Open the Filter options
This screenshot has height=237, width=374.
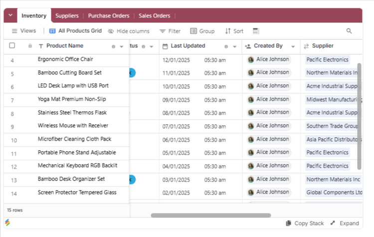point(170,31)
